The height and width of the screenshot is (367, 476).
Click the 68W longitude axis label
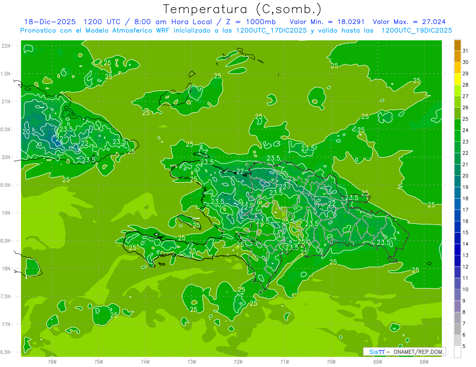pos(424,361)
